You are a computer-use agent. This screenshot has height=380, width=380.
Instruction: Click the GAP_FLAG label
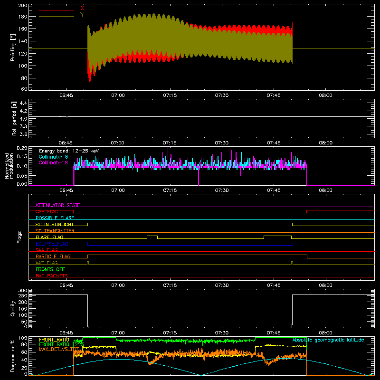(47, 211)
